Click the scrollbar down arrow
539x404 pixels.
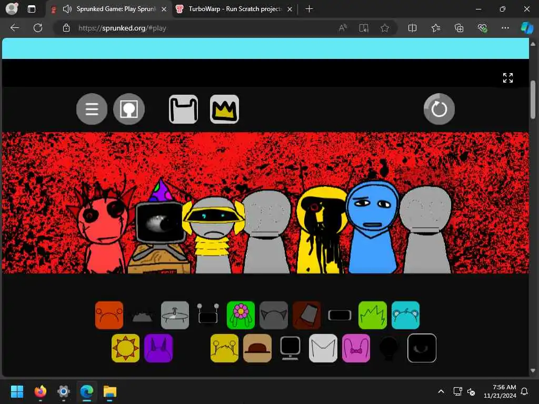point(533,371)
